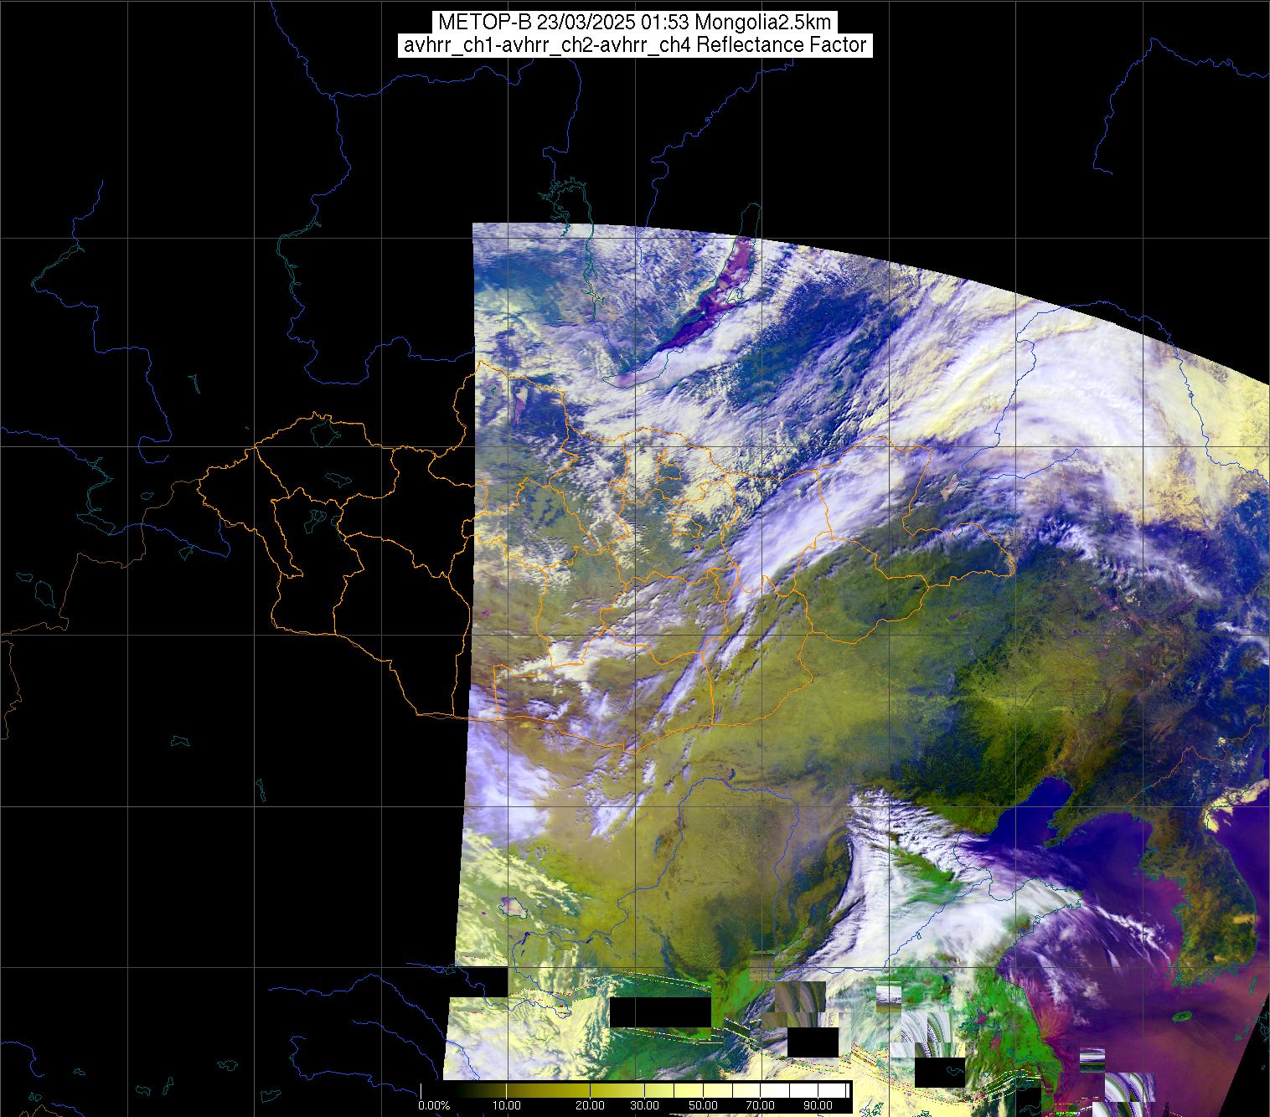
Task: Click the 10.00 colorbar label
Action: (509, 1107)
